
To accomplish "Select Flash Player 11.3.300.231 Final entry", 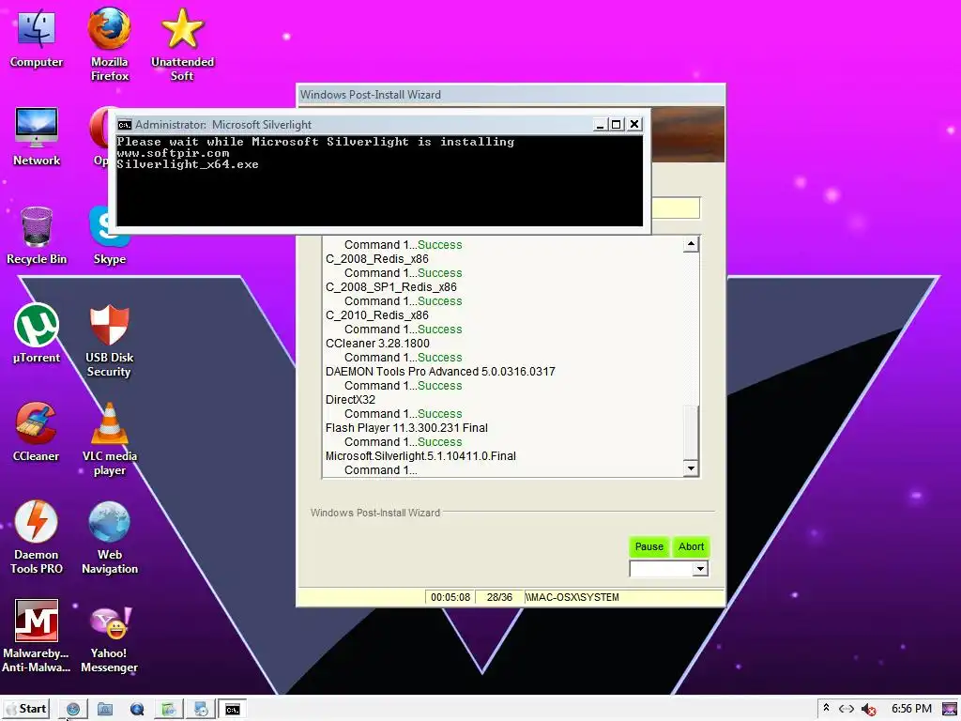I will [x=406, y=428].
